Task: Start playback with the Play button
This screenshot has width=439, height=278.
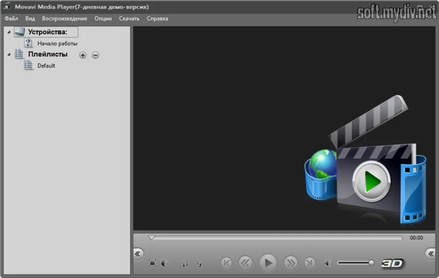Action: coord(268,262)
